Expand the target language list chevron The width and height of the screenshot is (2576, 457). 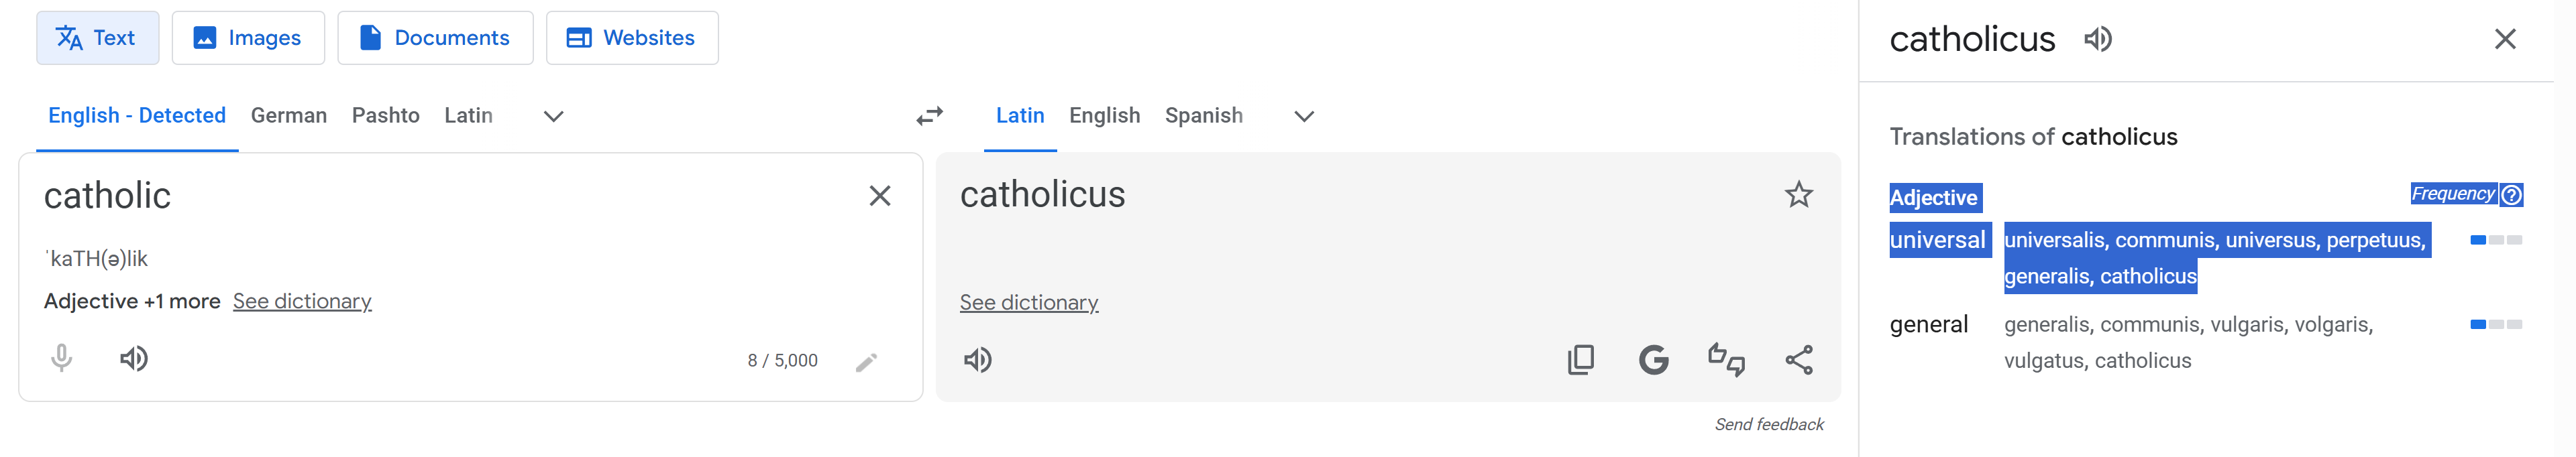click(1303, 116)
